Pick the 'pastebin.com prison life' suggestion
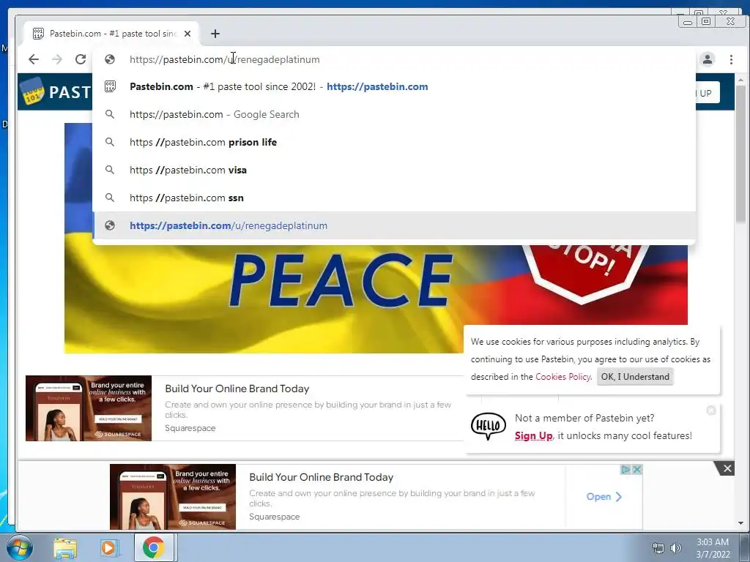This screenshot has width=750, height=562. point(394,142)
